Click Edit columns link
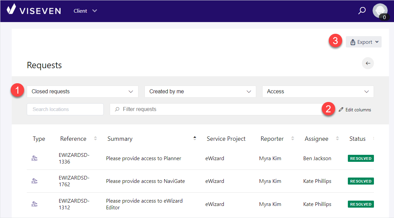 point(355,110)
